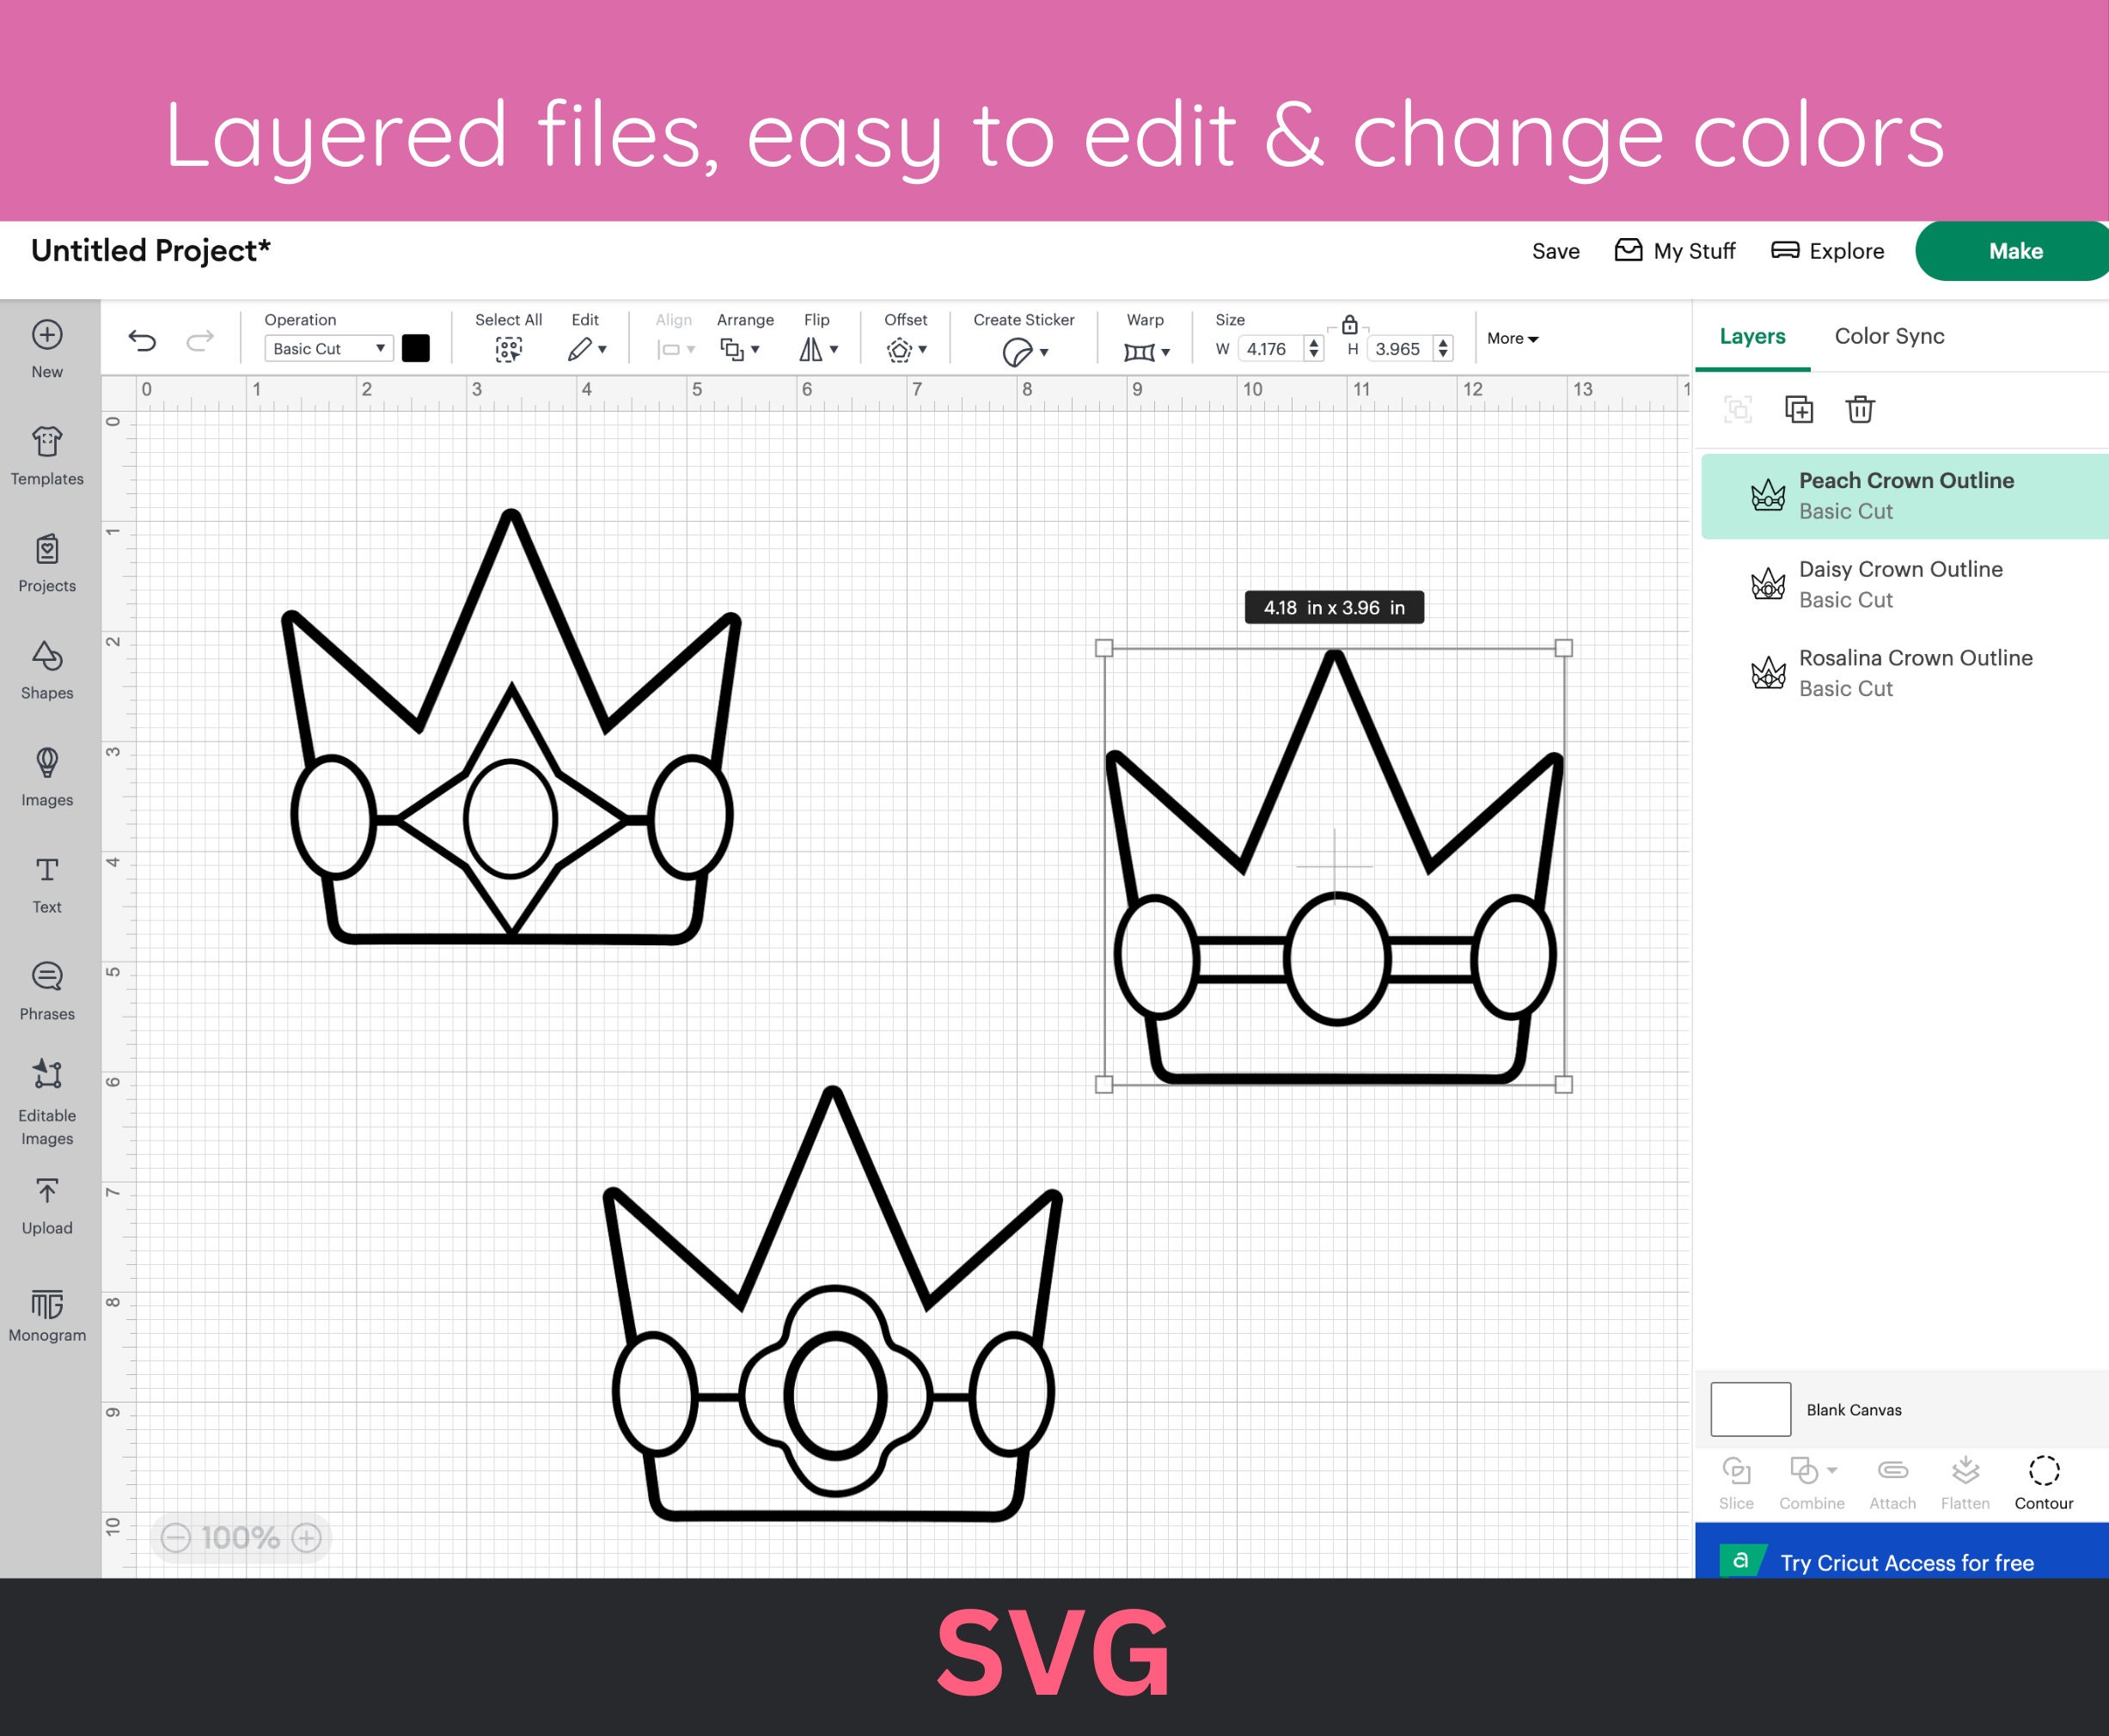Switch to the Color Sync tab
Viewport: 2109px width, 1736px height.
coord(1889,336)
